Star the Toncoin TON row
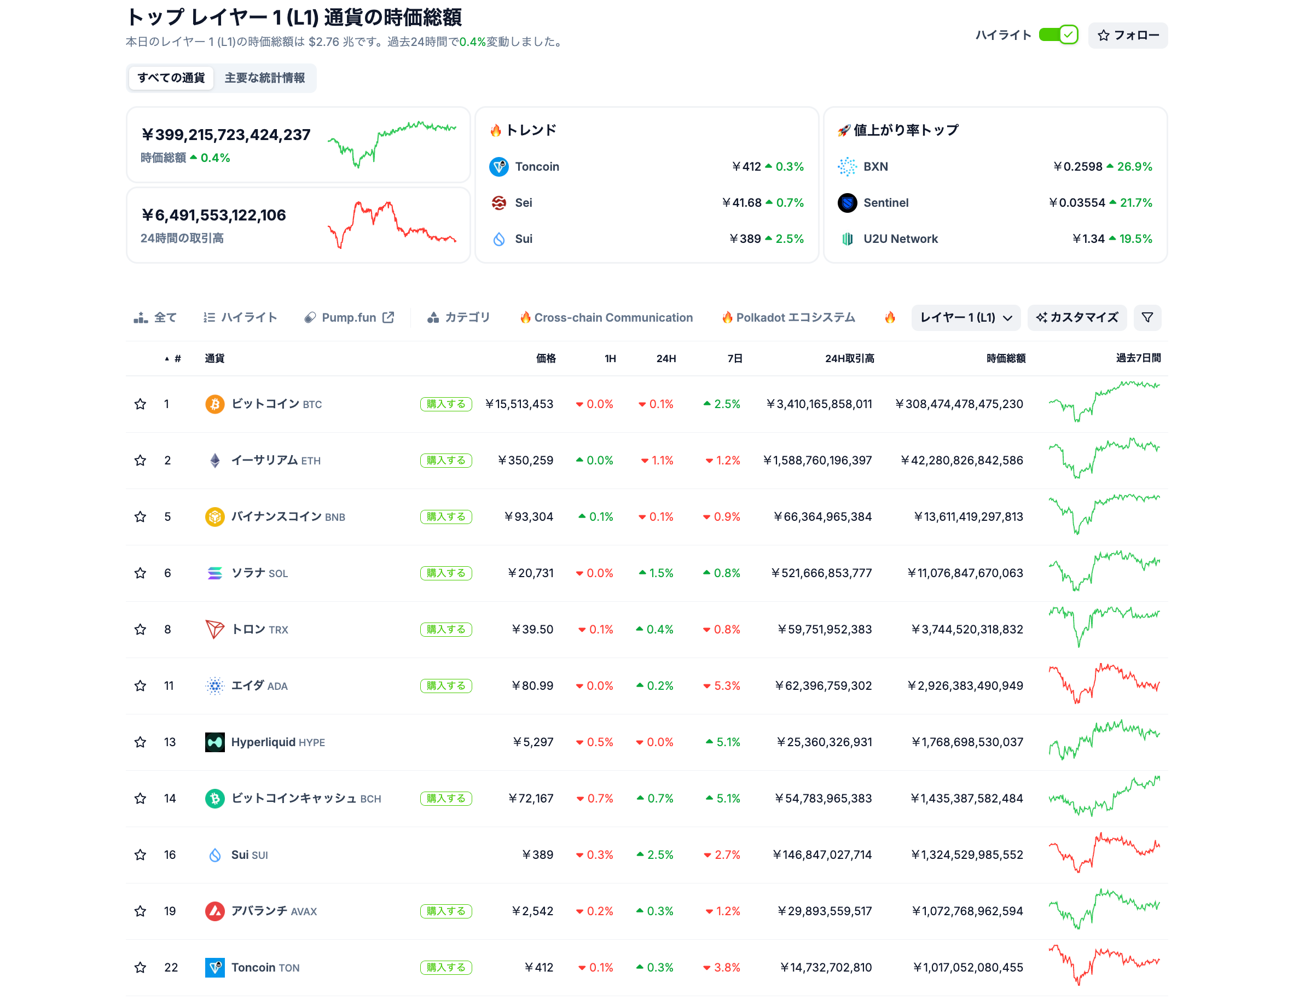Image resolution: width=1299 pixels, height=1000 pixels. (x=141, y=968)
